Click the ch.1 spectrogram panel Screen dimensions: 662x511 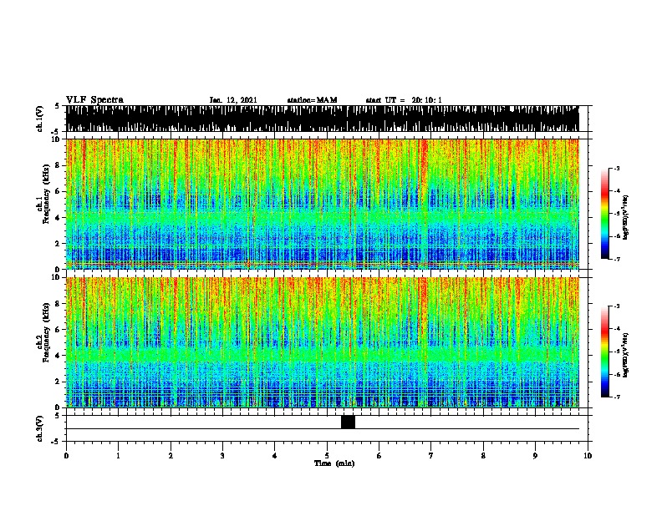point(323,204)
